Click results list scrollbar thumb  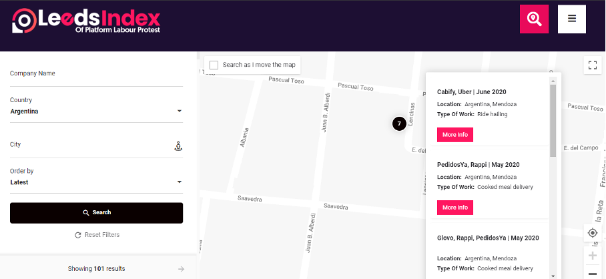tap(553, 120)
